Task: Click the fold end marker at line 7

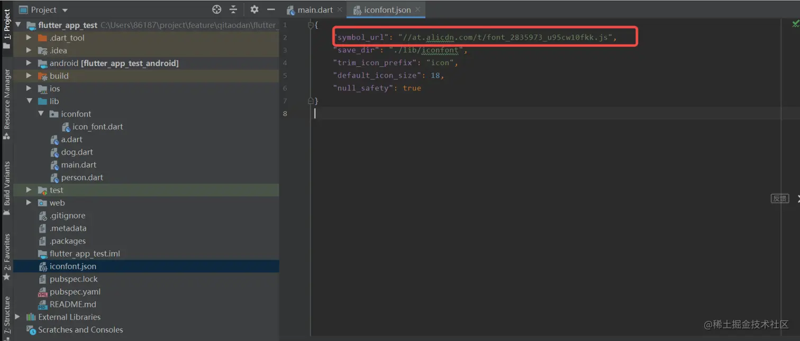Action: click(x=311, y=100)
